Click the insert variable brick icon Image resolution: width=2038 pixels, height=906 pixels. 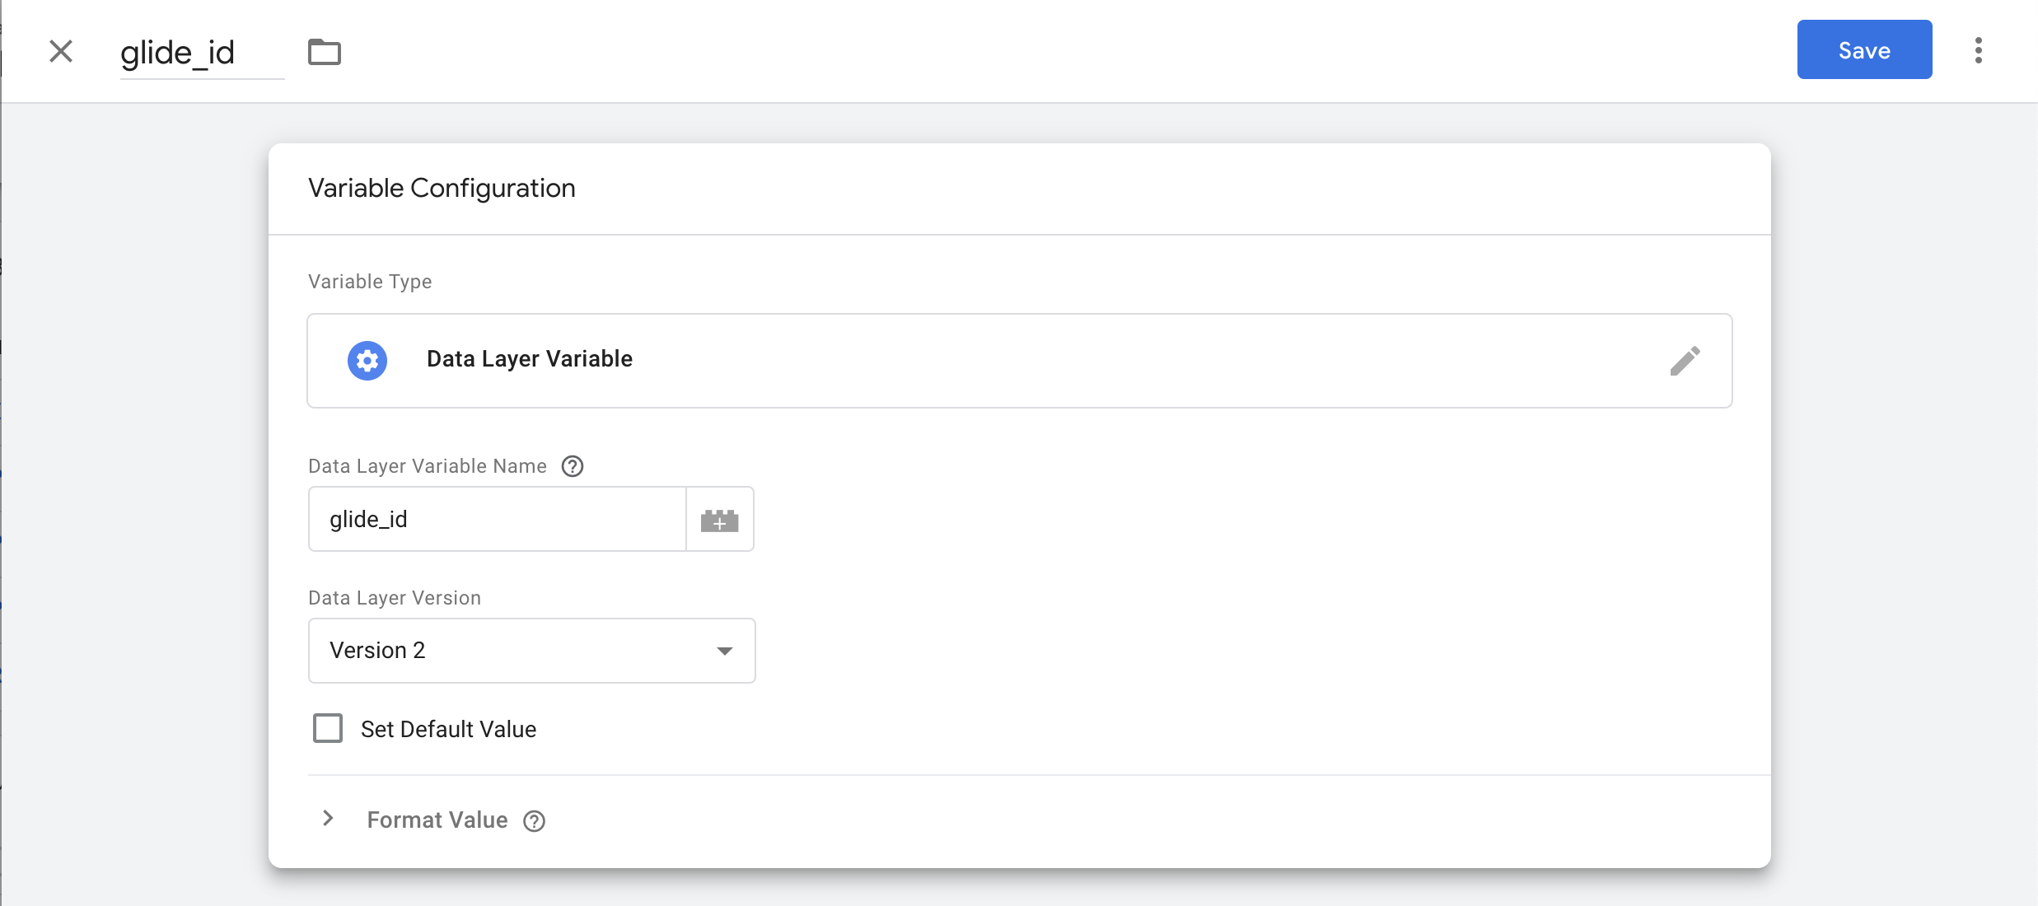point(719,520)
